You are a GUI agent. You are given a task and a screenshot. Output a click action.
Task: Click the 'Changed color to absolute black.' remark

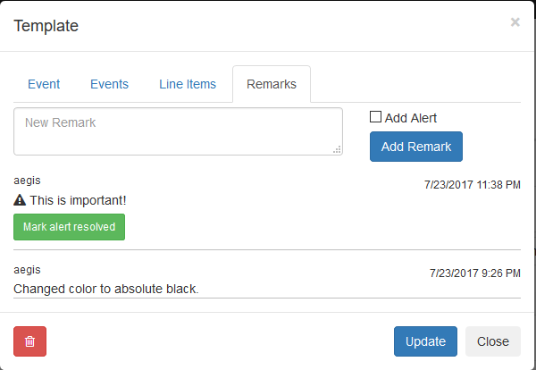(106, 289)
